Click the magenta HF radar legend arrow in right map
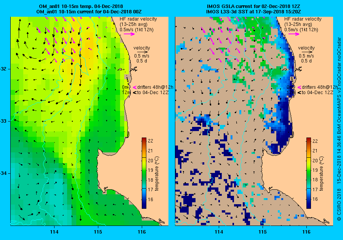 [294, 34]
